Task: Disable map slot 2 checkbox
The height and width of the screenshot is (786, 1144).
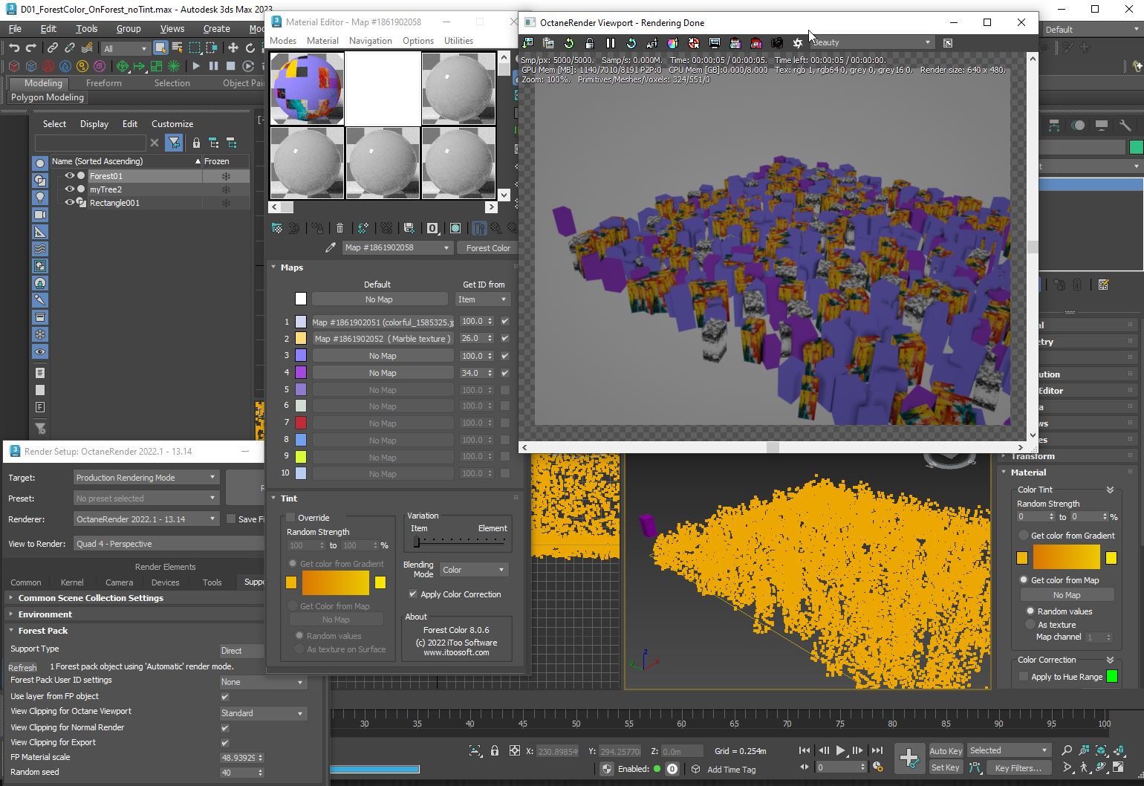Action: 505,339
